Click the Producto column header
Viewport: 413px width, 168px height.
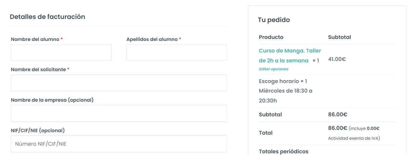[x=271, y=37]
